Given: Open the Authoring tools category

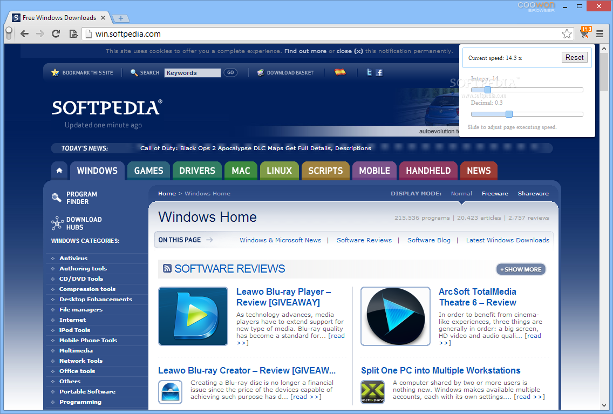Looking at the screenshot, I should pyautogui.click(x=83, y=269).
